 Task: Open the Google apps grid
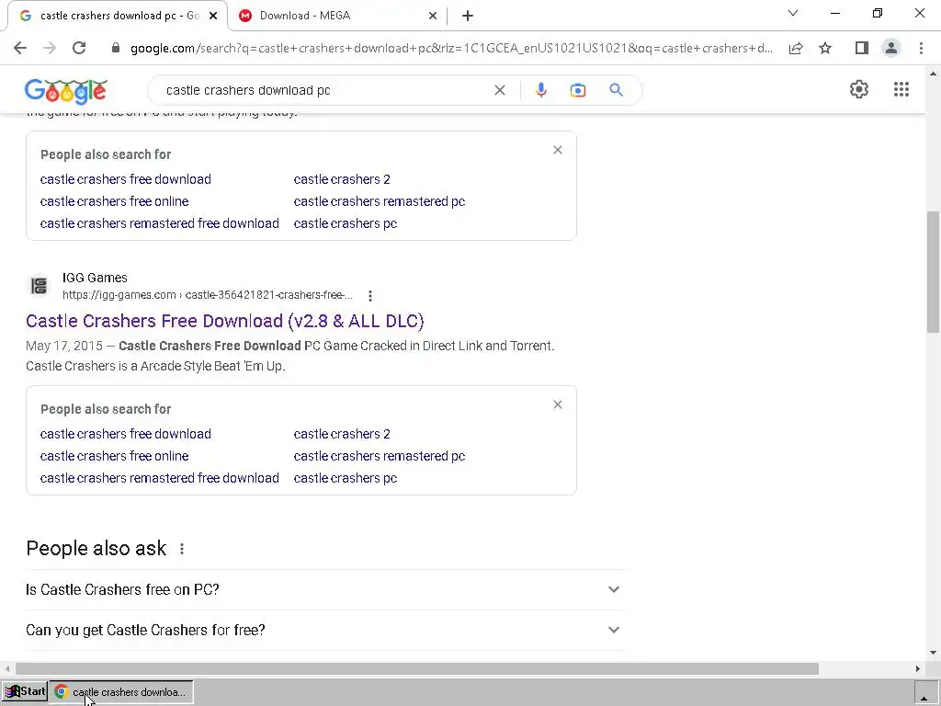tap(901, 89)
